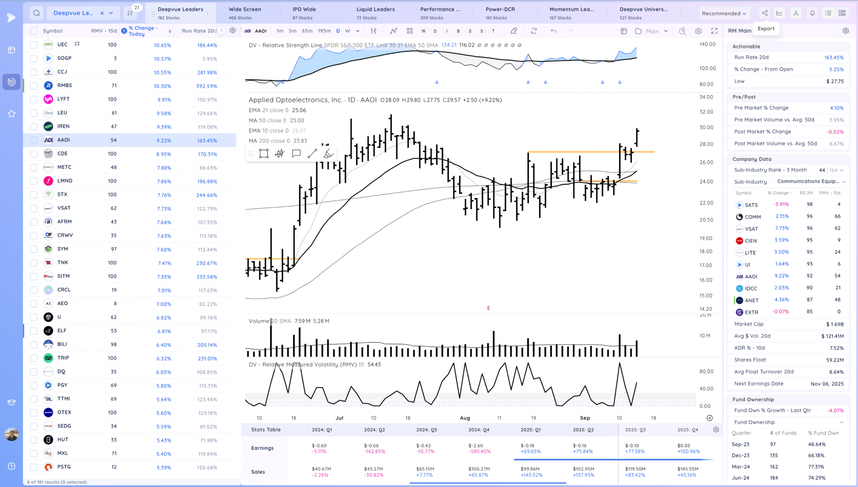Open watchlist column settings gear
The height and width of the screenshot is (487, 858).
click(x=233, y=31)
